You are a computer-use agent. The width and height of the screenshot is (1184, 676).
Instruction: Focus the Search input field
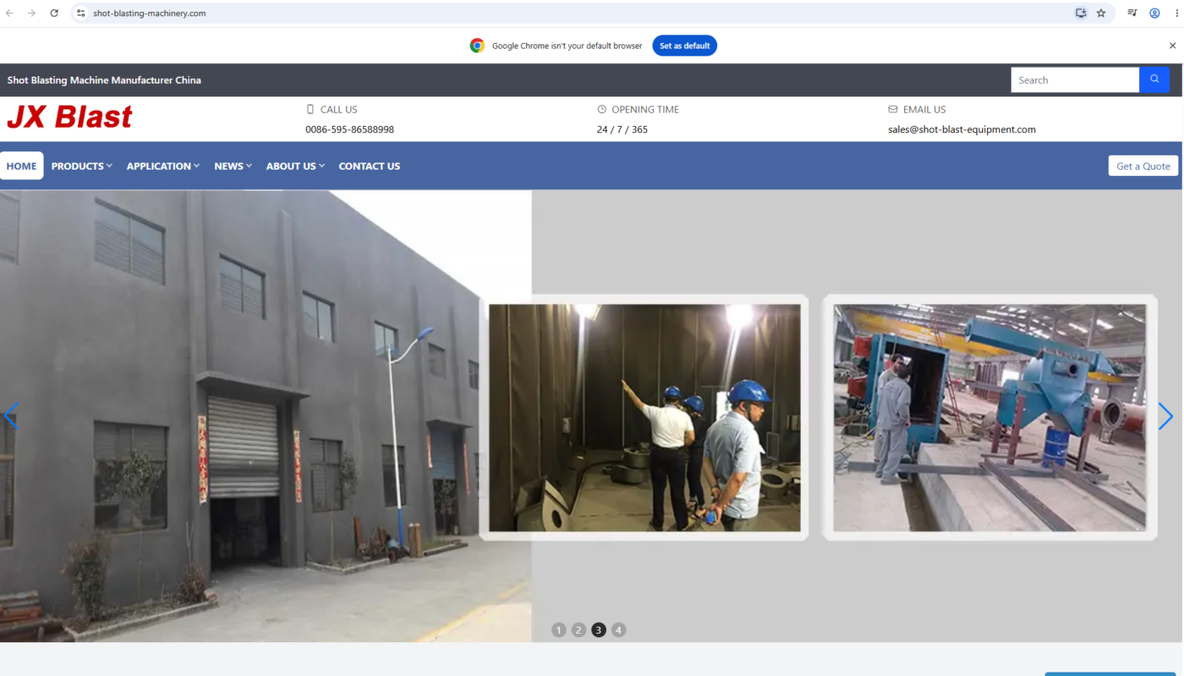pyautogui.click(x=1075, y=79)
